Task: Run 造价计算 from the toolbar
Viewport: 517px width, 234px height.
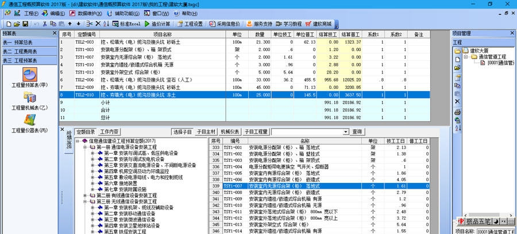Action: pos(157,24)
